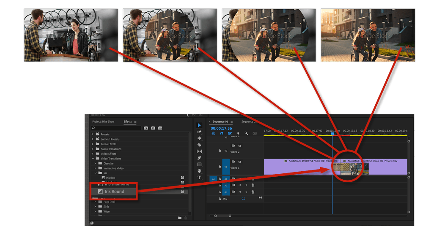The height and width of the screenshot is (232, 423).
Task: Expand the Video Effects folder
Action: [x=93, y=154]
